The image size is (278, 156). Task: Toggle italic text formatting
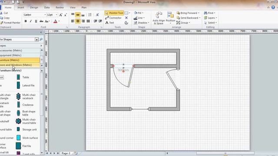click(31, 21)
